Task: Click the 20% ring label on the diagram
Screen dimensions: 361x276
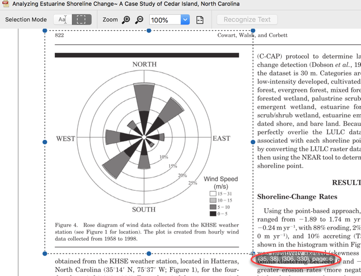Action: [x=183, y=175]
